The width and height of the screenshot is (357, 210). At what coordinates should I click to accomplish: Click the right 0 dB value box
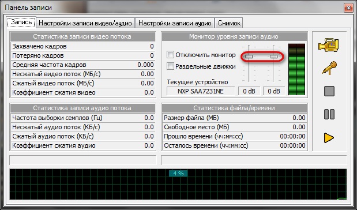pos(274,91)
